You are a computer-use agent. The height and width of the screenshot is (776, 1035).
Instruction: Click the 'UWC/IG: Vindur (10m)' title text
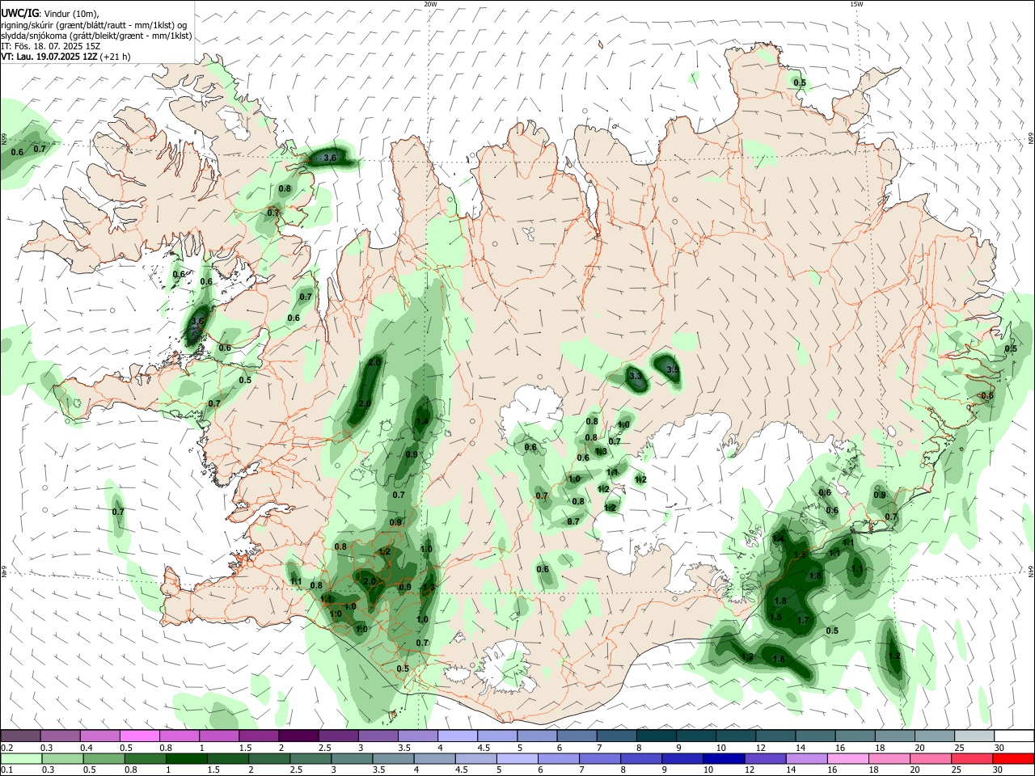pyautogui.click(x=49, y=13)
